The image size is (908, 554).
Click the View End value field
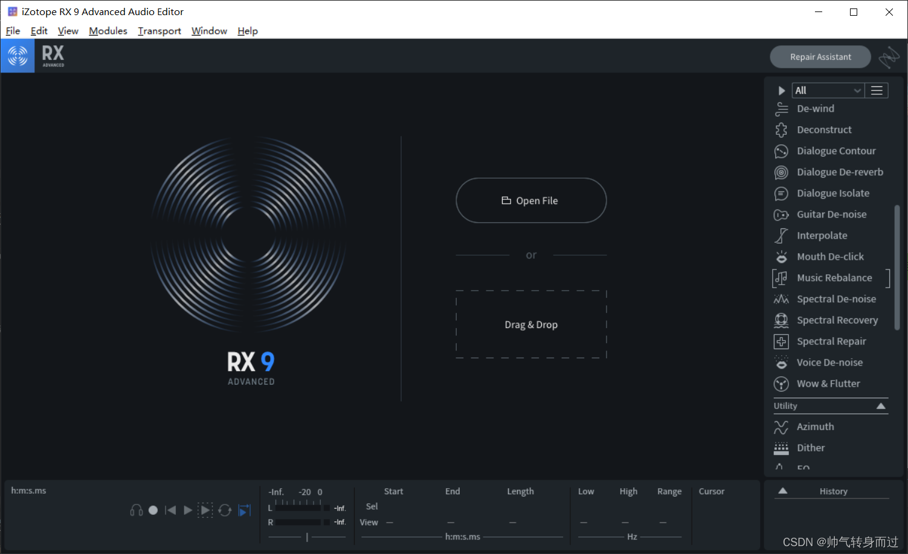pyautogui.click(x=451, y=523)
